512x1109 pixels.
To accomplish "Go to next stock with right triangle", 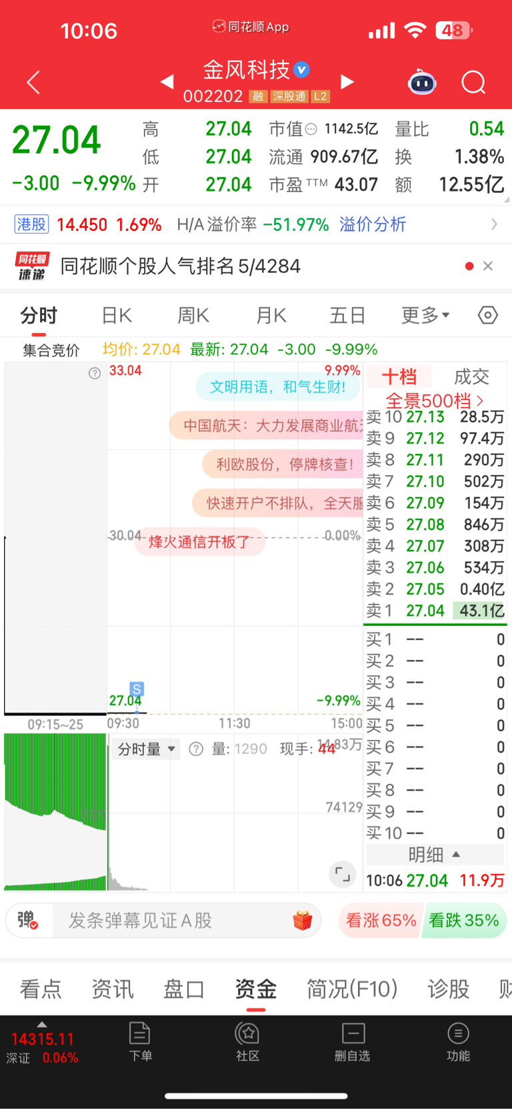I will pos(347,81).
